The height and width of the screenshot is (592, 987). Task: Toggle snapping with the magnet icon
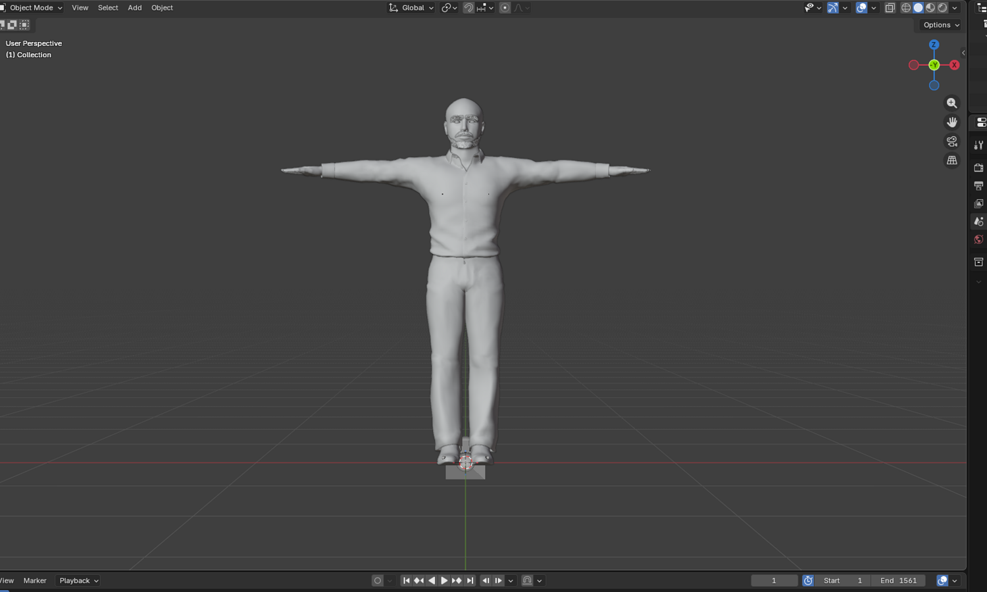[x=468, y=8]
